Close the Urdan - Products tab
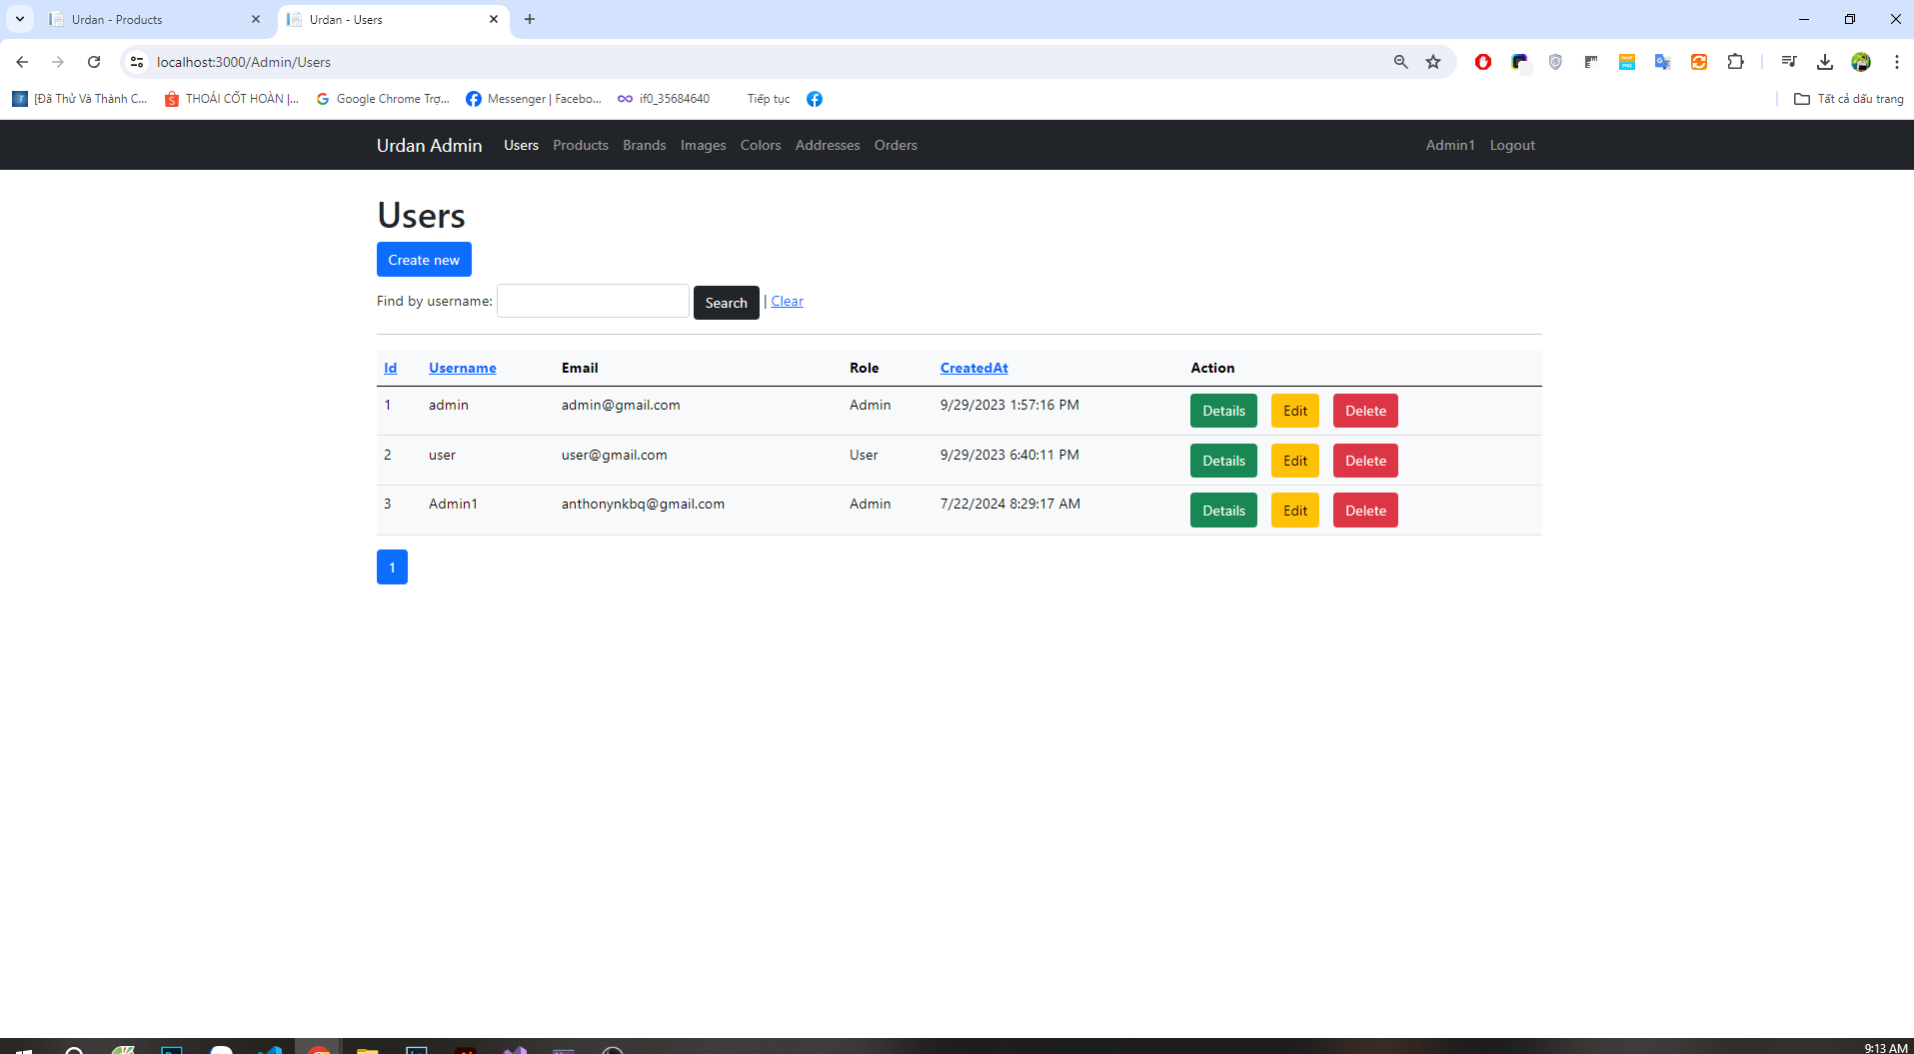 pos(256,19)
